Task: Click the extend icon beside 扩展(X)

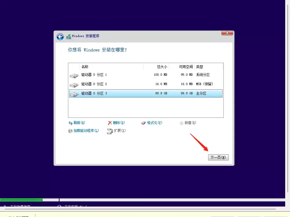Action: click(x=110, y=131)
